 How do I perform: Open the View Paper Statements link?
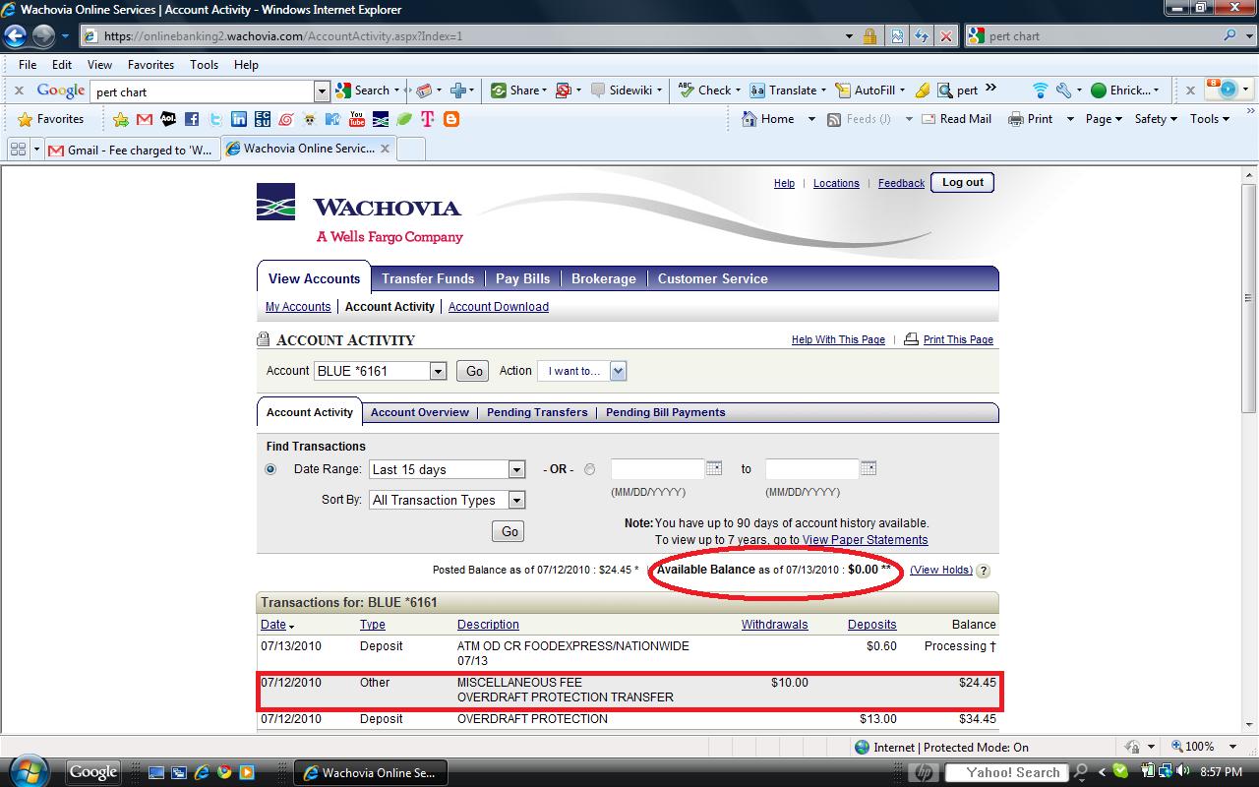coord(866,540)
